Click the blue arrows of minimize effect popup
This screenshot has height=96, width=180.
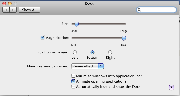(101, 66)
